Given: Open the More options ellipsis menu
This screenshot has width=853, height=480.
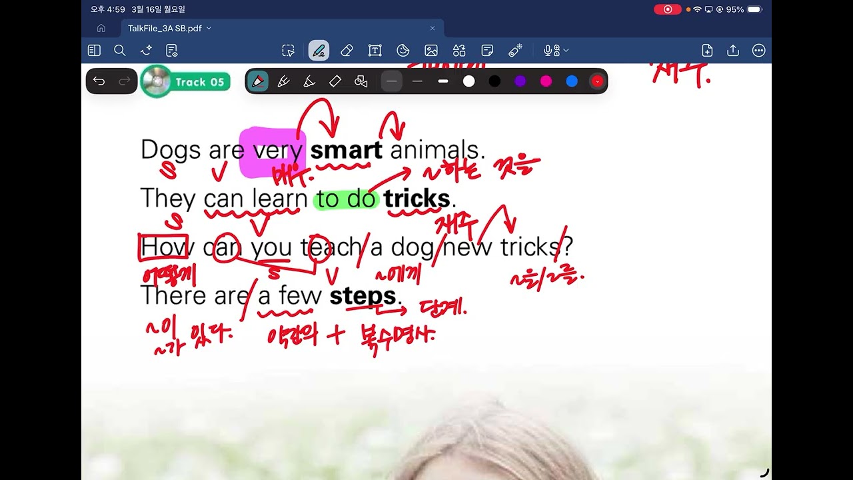Looking at the screenshot, I should pos(758,51).
